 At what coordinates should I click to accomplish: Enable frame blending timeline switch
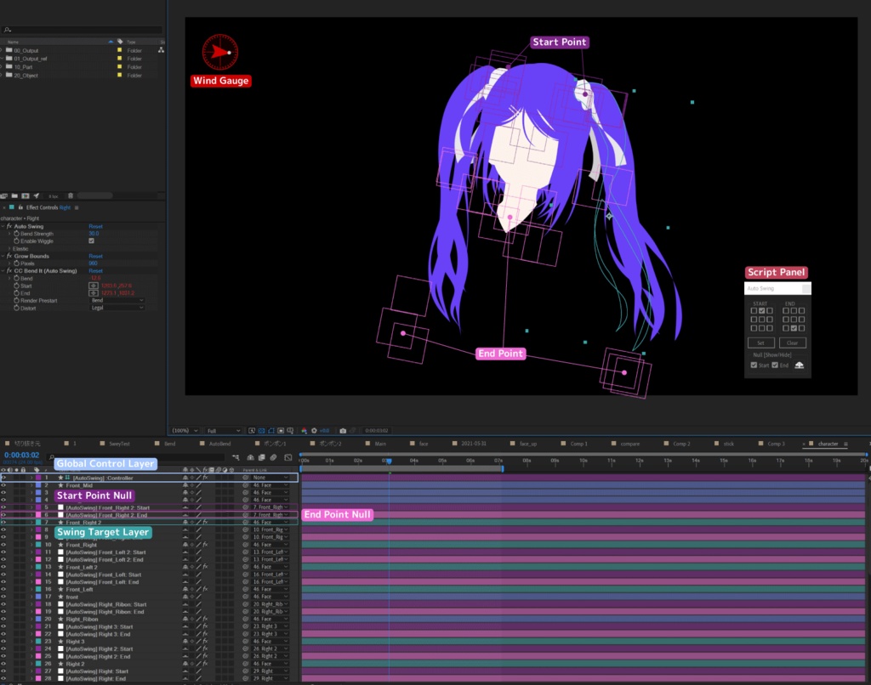(262, 457)
